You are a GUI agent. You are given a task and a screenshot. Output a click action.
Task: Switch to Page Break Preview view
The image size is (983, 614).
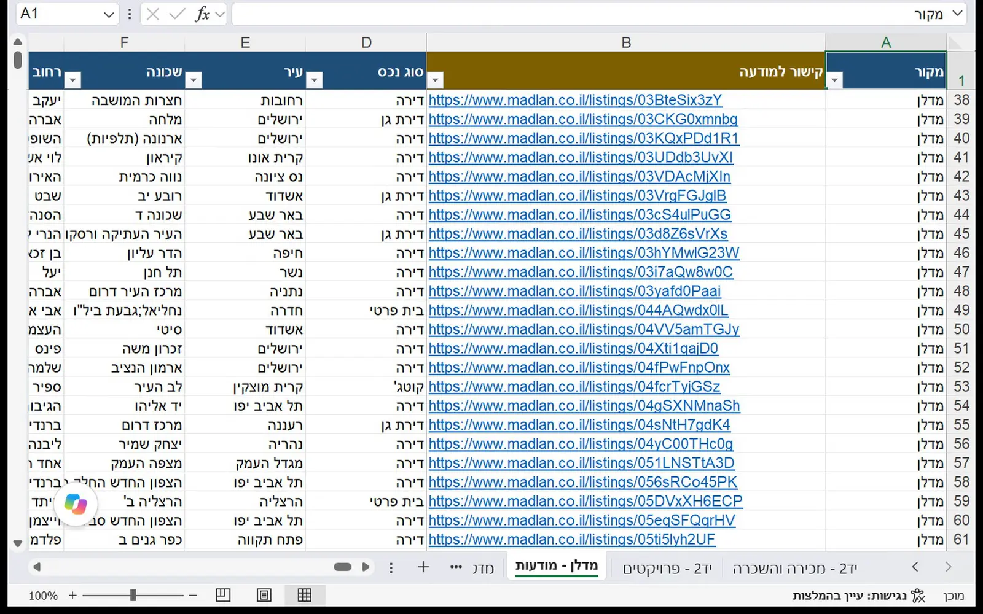pyautogui.click(x=223, y=594)
